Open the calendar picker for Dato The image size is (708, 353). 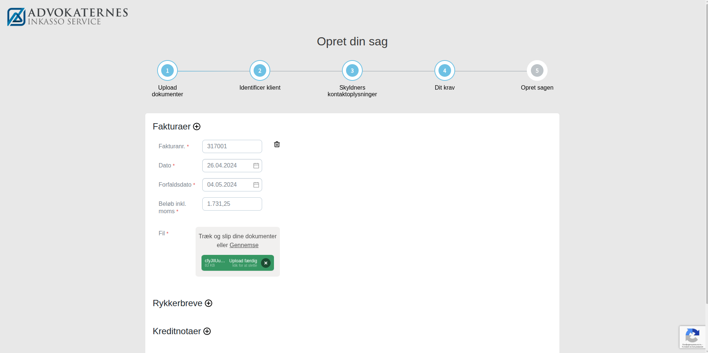coord(256,166)
